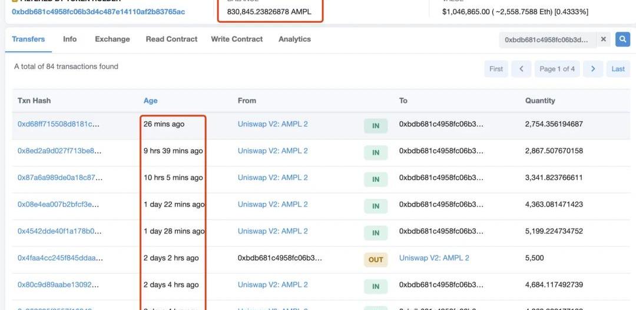
Task: Open the Transfers tab
Action: 28,39
